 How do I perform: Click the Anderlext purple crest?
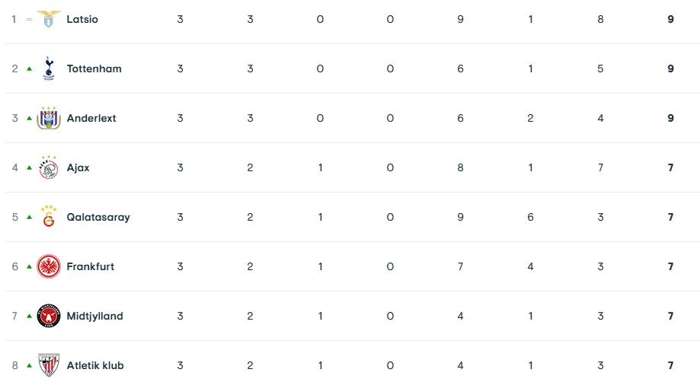pyautogui.click(x=49, y=118)
